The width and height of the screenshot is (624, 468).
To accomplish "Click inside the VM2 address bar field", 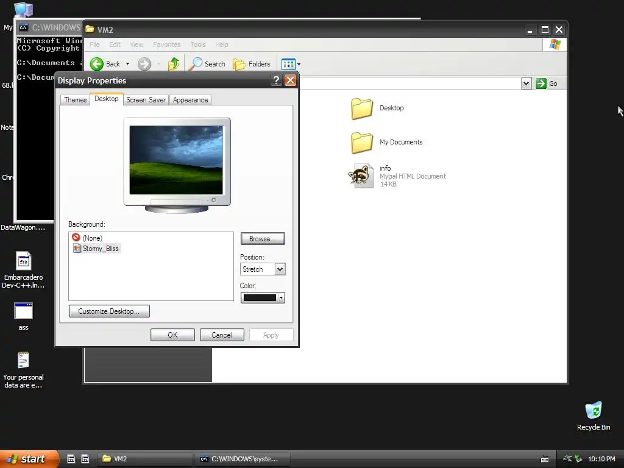I will click(410, 83).
